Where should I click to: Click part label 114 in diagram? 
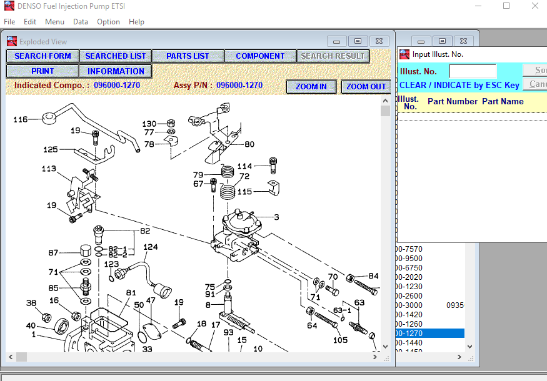point(244,166)
